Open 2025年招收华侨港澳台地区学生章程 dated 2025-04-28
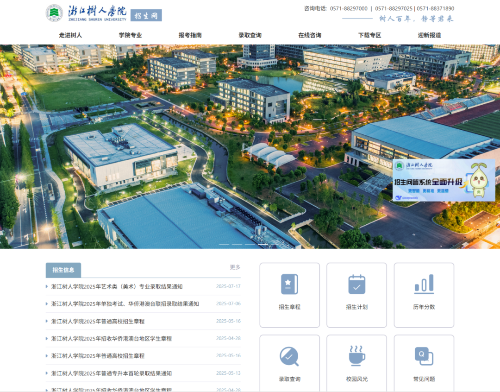Viewport: 500px width, 392px height. (x=112, y=338)
